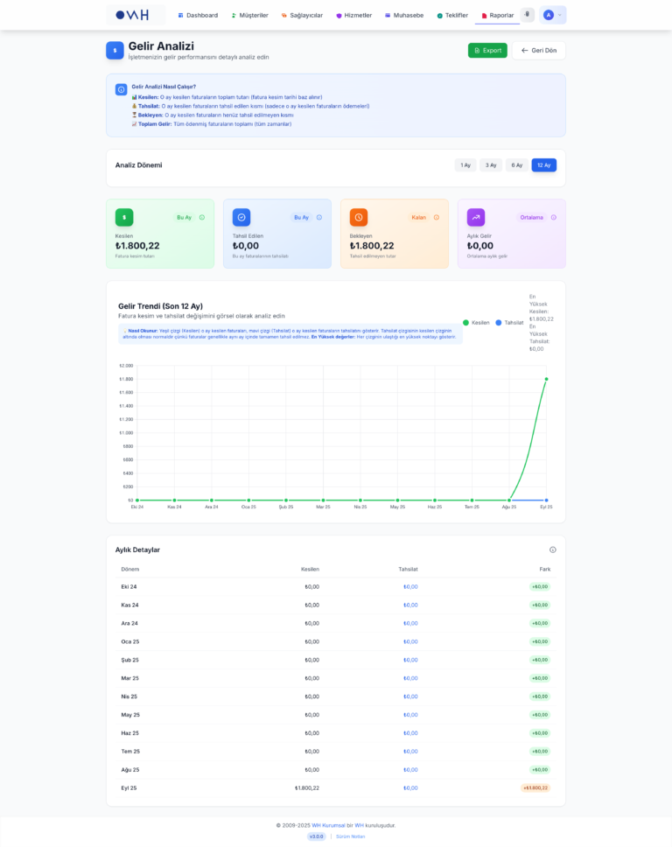Click the orange clock icon on Bekleyen card

click(359, 217)
